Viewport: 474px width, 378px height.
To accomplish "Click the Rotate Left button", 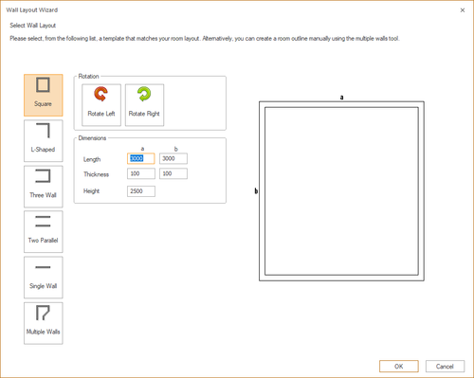I will 101,105.
